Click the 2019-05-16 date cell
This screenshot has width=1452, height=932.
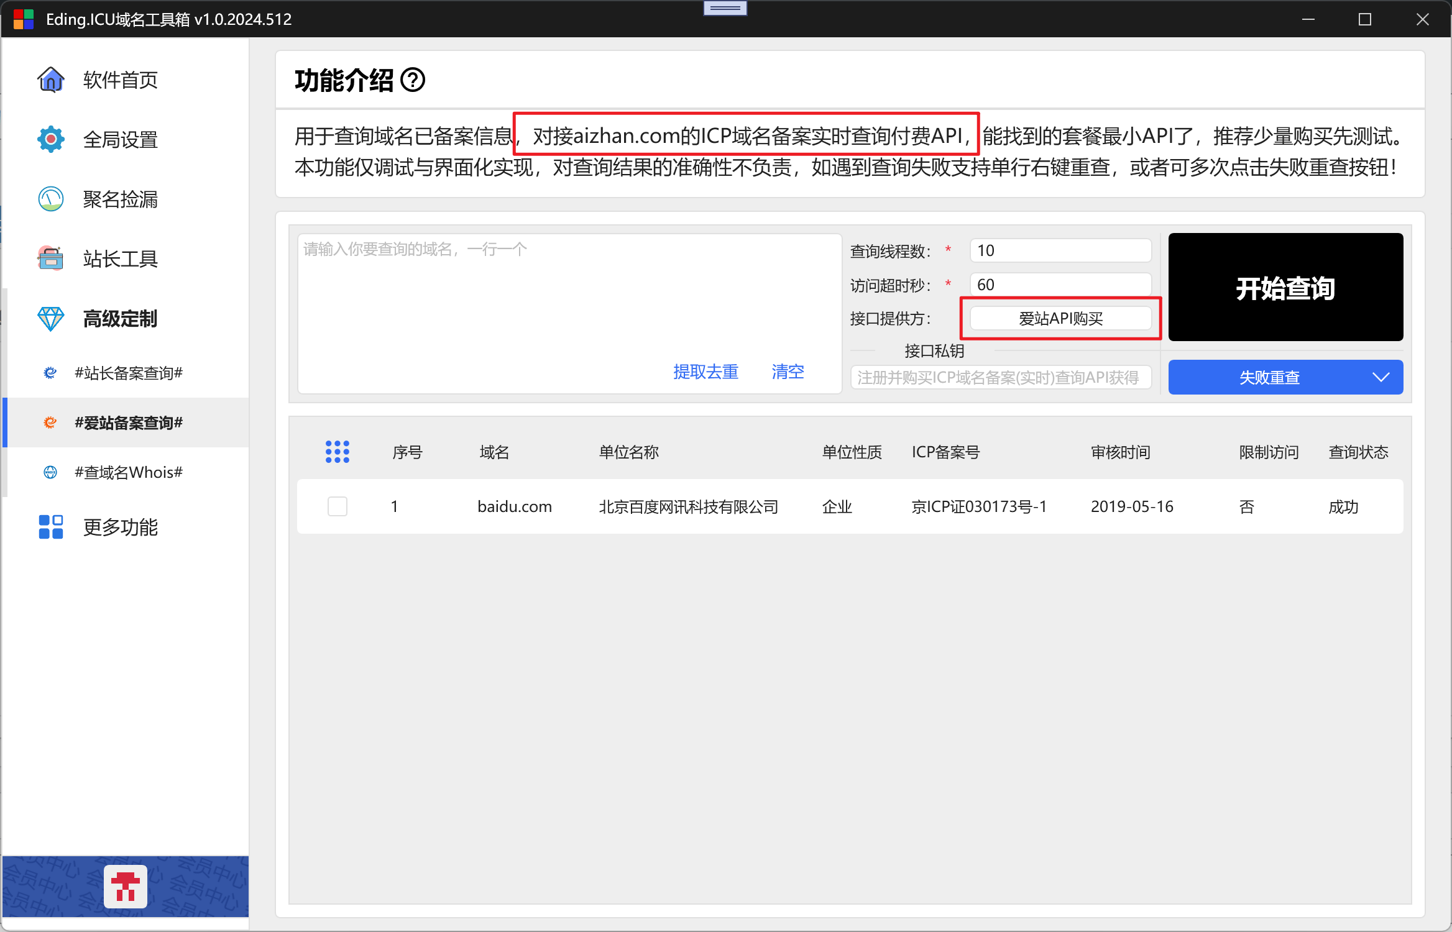pyautogui.click(x=1132, y=506)
